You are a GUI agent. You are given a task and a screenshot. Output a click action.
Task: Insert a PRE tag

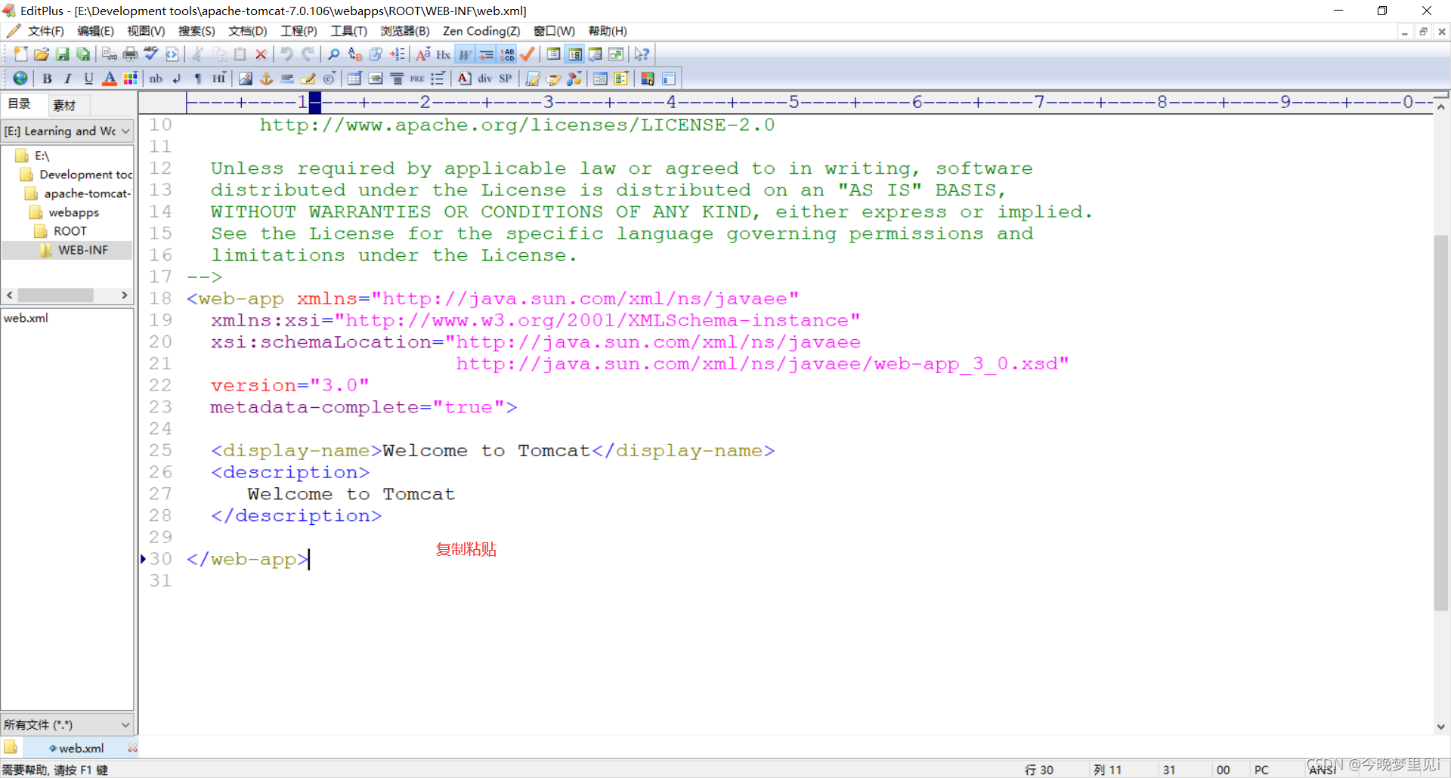coord(417,79)
